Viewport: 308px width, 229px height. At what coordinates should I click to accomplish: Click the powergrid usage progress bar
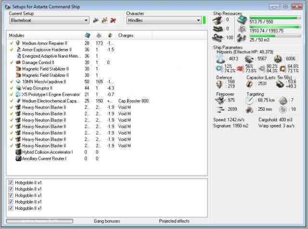tap(275, 27)
